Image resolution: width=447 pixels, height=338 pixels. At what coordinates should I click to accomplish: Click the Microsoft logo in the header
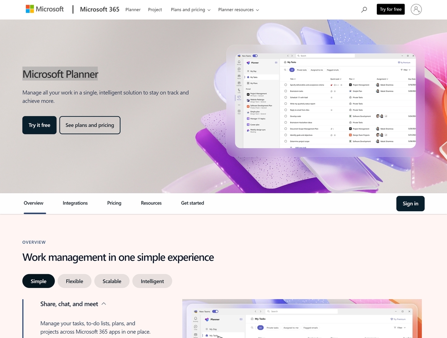45,9
